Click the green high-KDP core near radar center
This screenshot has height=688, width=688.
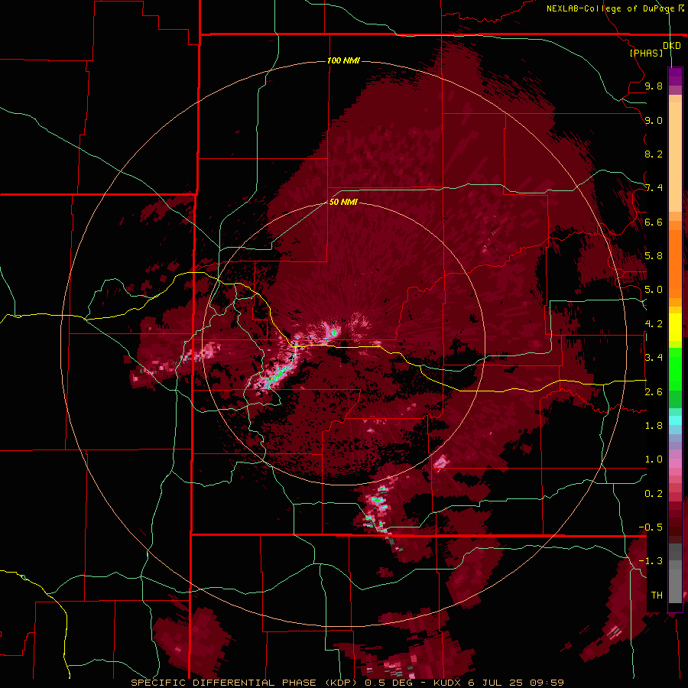[x=334, y=333]
